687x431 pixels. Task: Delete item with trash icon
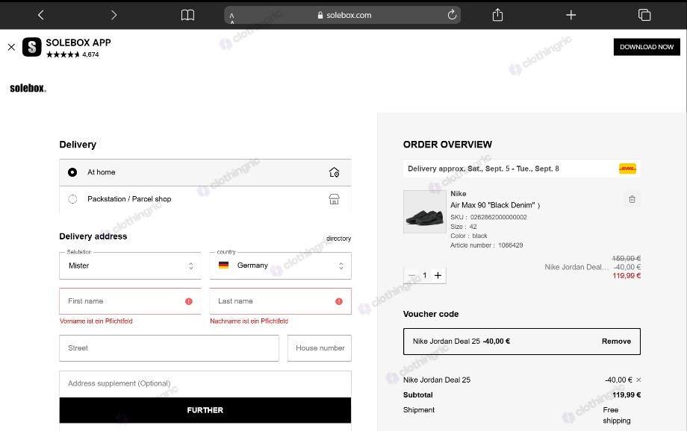click(x=632, y=199)
